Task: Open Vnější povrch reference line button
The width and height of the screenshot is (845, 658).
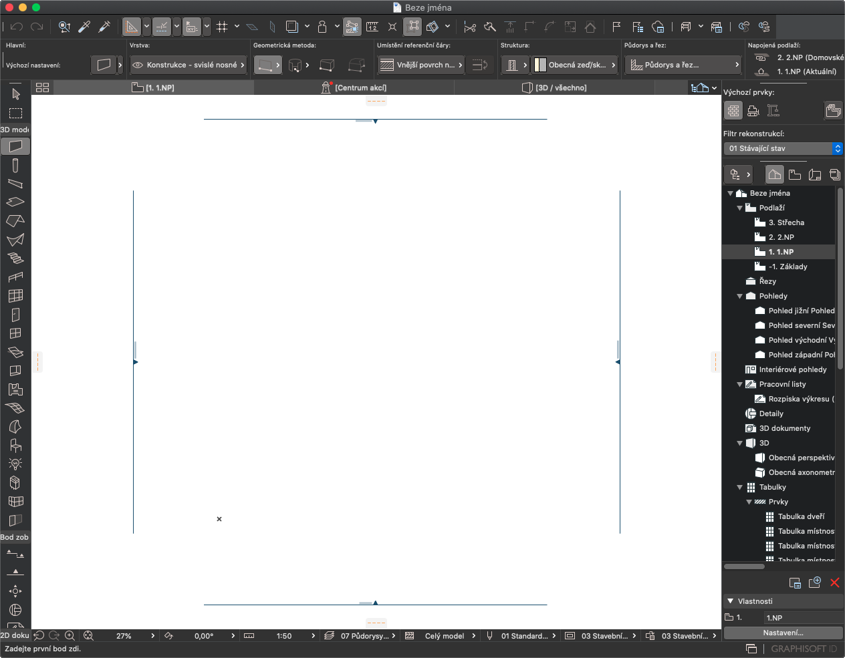Action: pyautogui.click(x=420, y=65)
